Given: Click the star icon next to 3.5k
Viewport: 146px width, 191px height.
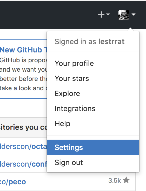Looking at the screenshot, I should 126,180.
